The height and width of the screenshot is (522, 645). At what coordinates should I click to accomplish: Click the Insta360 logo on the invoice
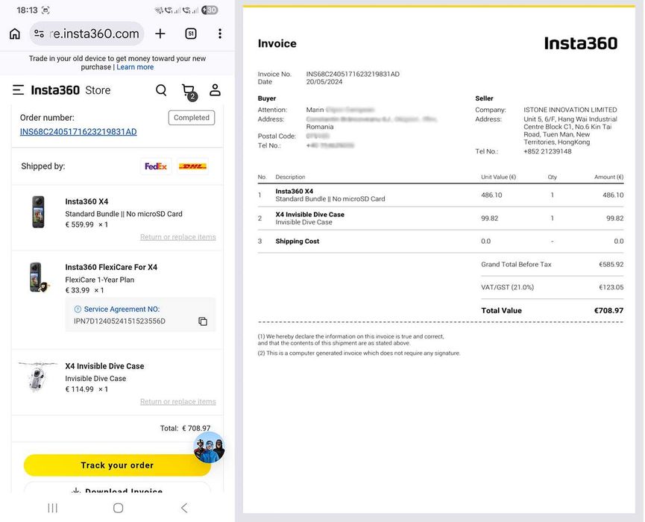click(580, 43)
